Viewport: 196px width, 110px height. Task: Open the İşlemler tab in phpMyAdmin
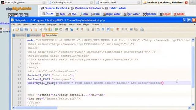[x=149, y=14]
